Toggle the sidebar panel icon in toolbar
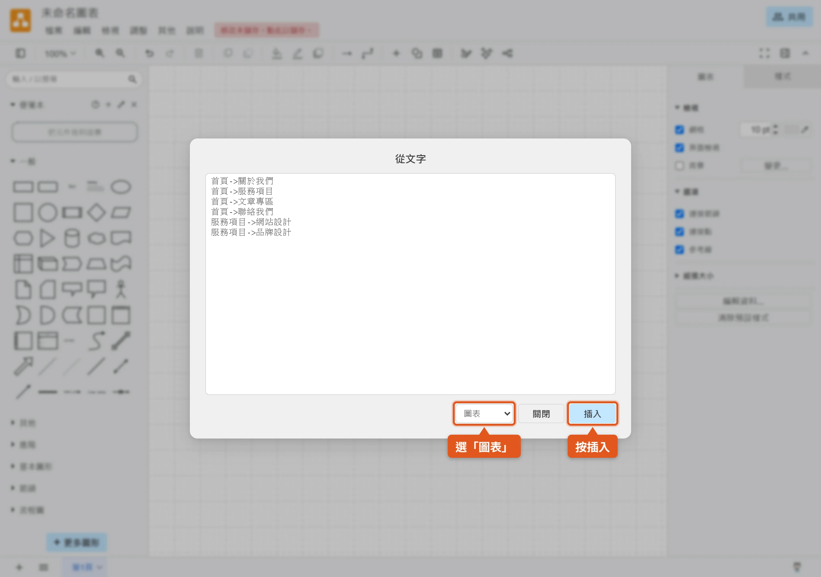Viewport: 821px width, 577px height. pyautogui.click(x=21, y=54)
